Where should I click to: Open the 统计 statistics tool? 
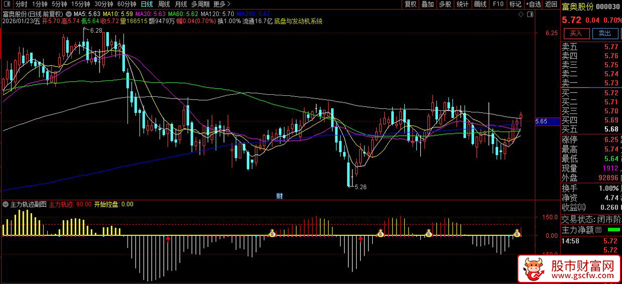462,4
